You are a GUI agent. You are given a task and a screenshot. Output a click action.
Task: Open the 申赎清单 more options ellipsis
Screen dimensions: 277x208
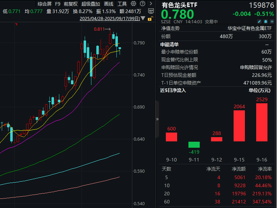267,44
